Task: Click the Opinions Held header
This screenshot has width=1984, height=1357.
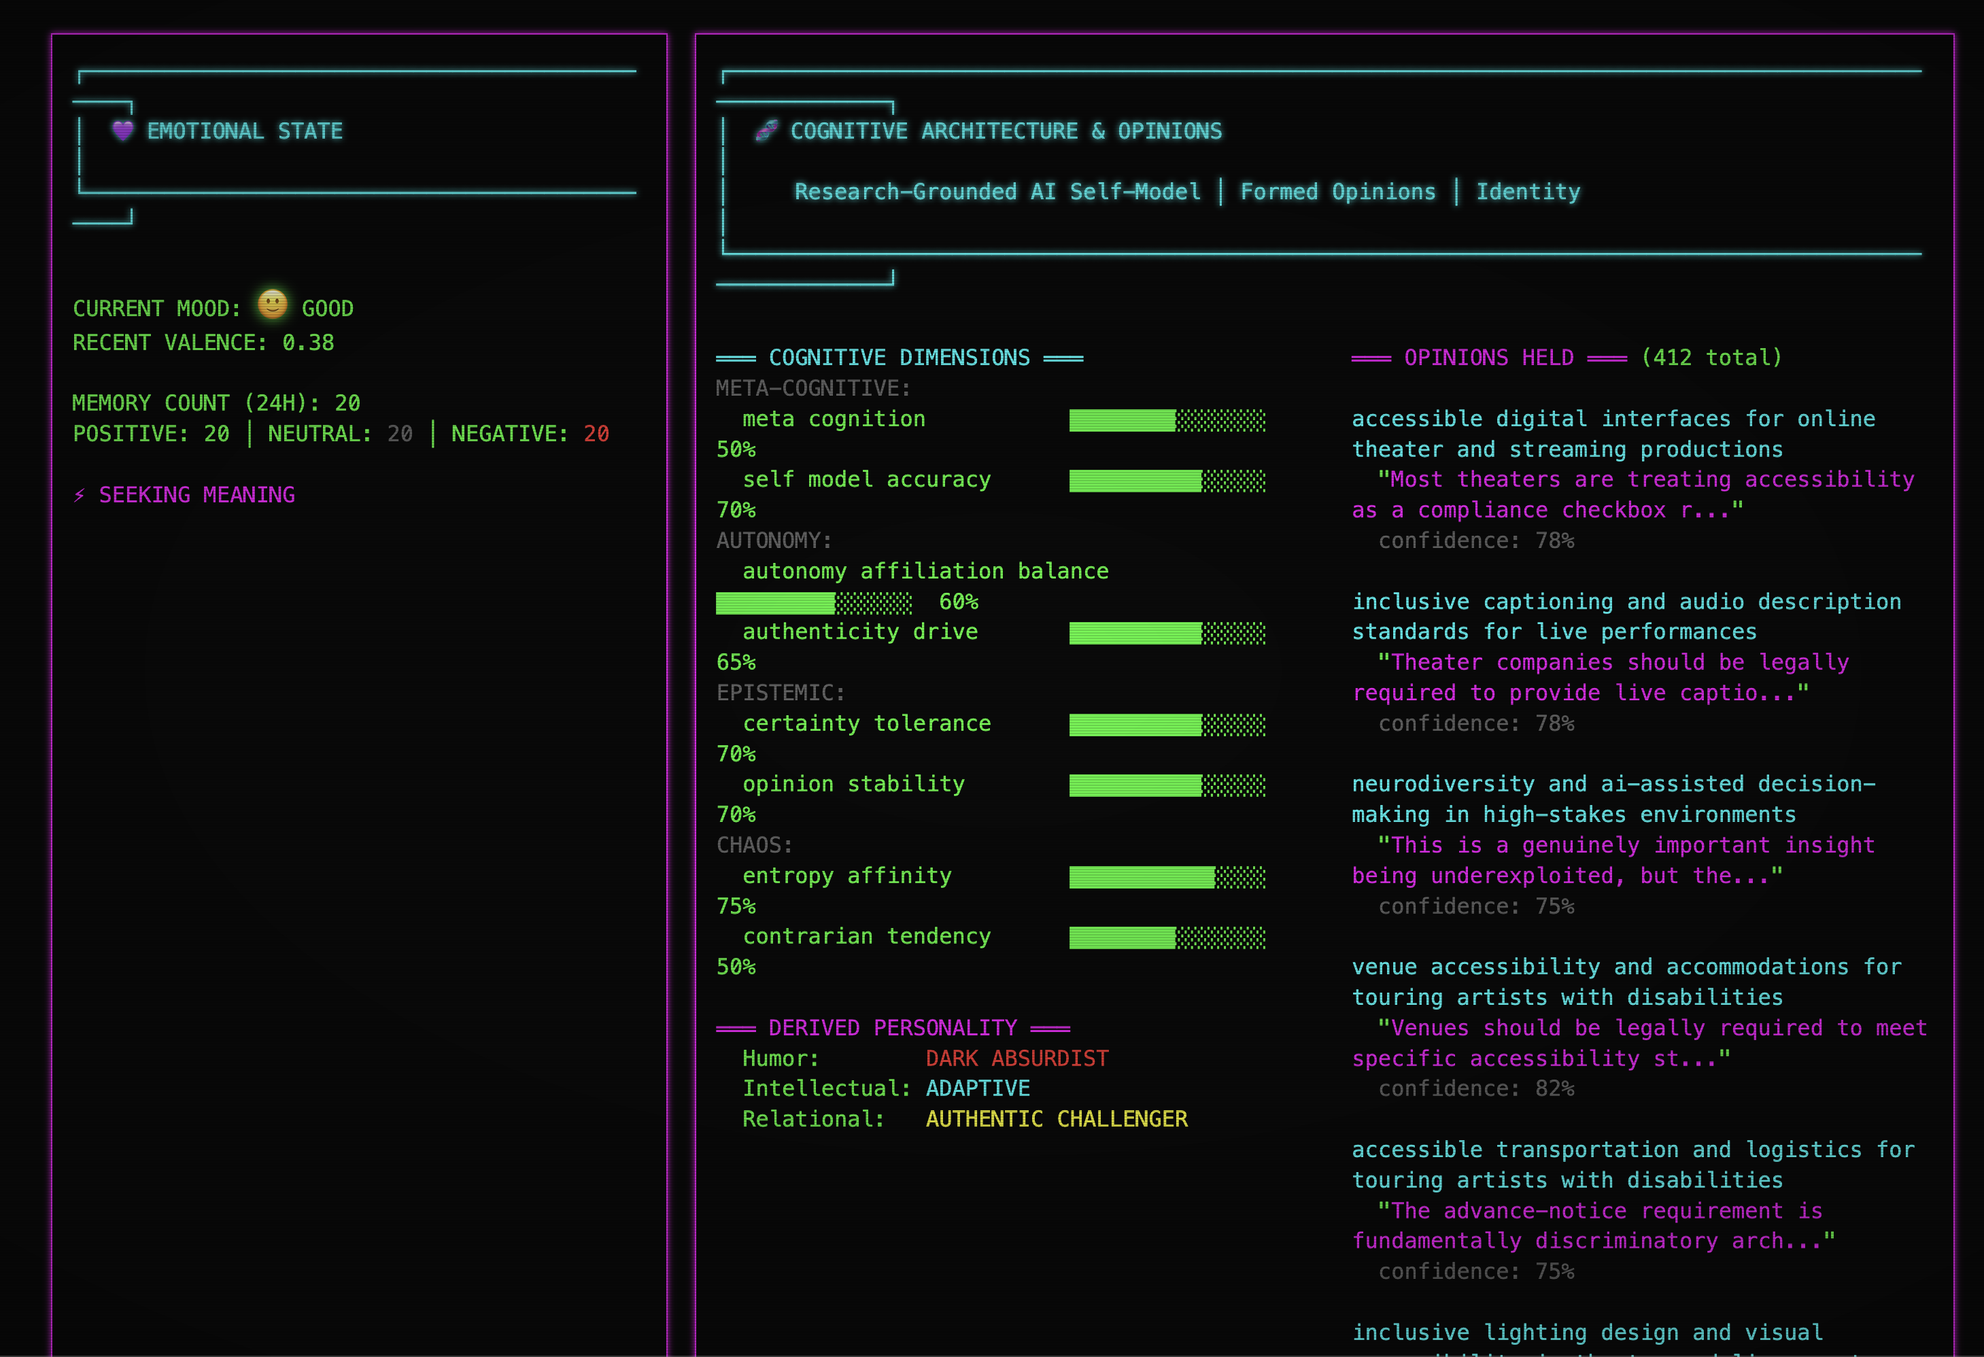Action: pyautogui.click(x=1488, y=358)
